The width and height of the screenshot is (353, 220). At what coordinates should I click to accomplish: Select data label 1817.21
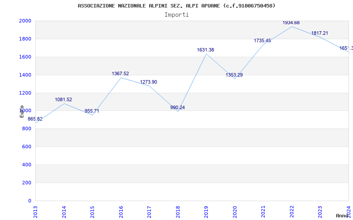tap(319, 33)
